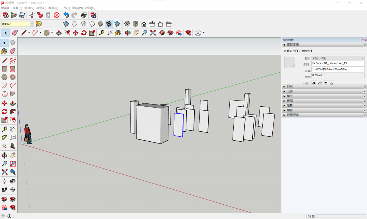This screenshot has height=219, width=367.
Task: Open the 鏡頭(C) menu
Action: coord(41,8)
